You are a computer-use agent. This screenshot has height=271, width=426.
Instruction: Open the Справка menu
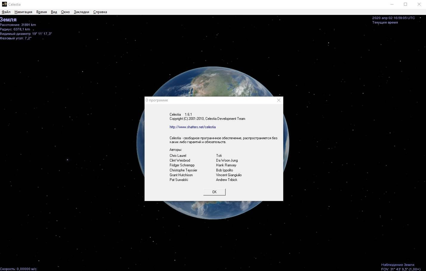pyautogui.click(x=100, y=12)
